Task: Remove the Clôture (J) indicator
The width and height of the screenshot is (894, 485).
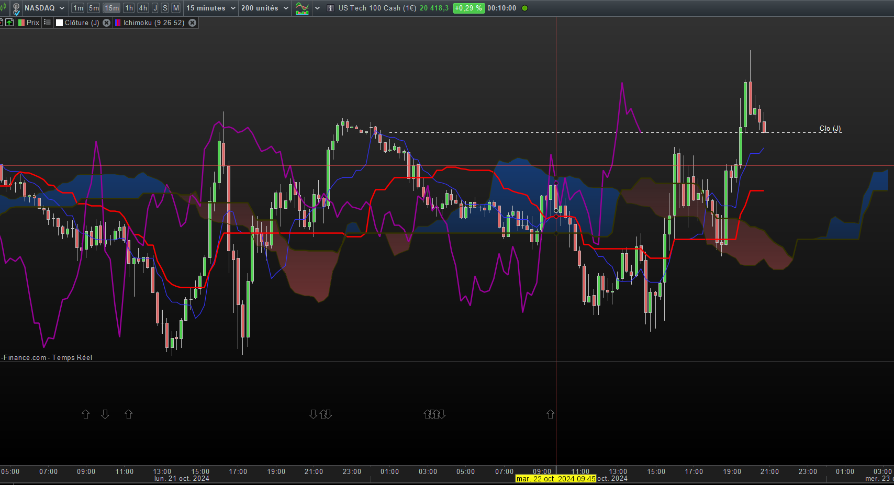Action: [x=107, y=22]
